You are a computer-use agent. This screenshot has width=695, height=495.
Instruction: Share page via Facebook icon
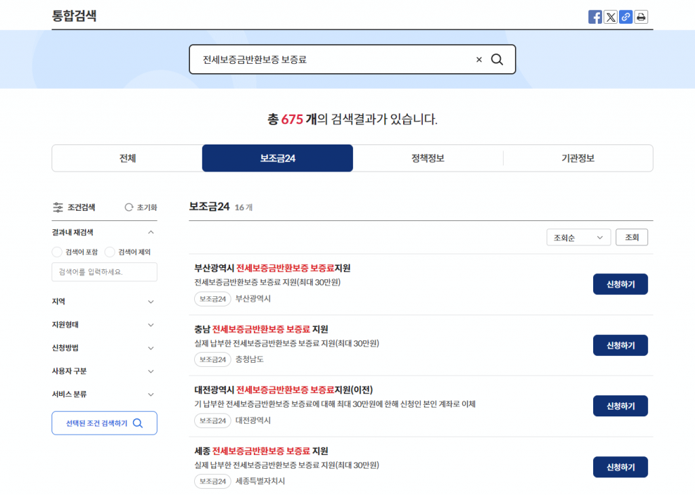(595, 18)
